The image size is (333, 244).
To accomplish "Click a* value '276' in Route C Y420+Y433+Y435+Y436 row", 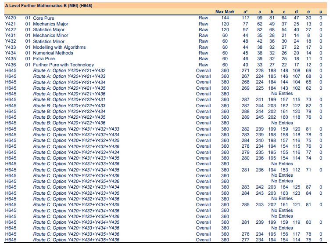I will pyautogui.click(x=246, y=234).
